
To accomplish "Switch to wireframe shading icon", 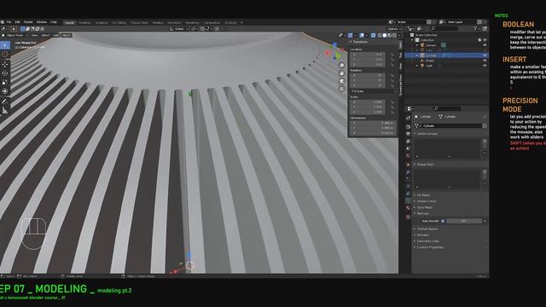I will [380, 35].
